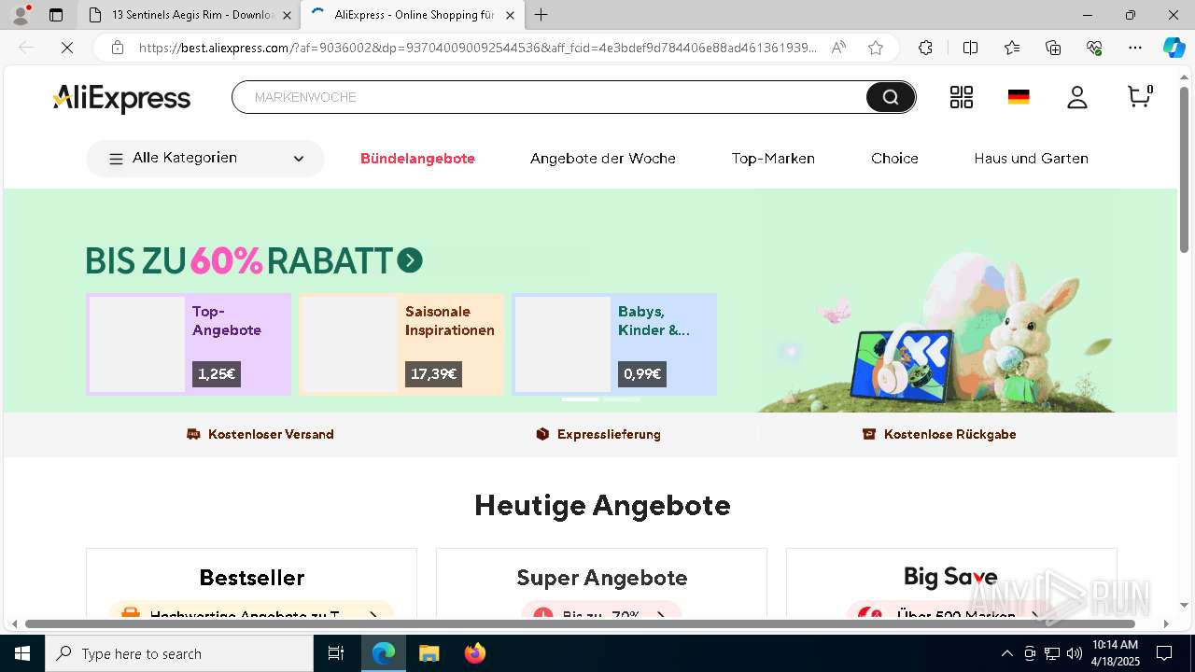Open Haus und Garten menu item

tap(1031, 159)
